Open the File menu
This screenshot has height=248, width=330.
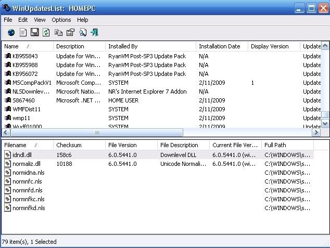coord(8,20)
